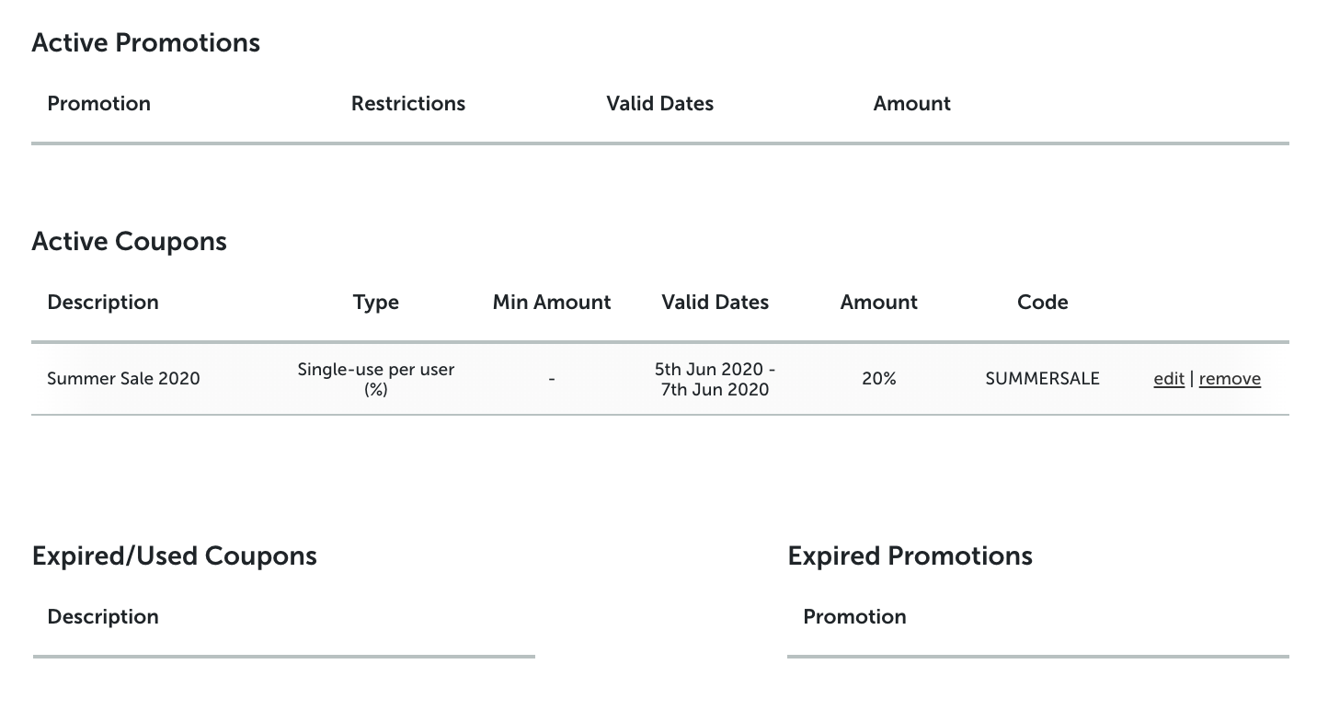Select the SUMMERSALE code text
The width and height of the screenshot is (1328, 710).
coord(1042,379)
